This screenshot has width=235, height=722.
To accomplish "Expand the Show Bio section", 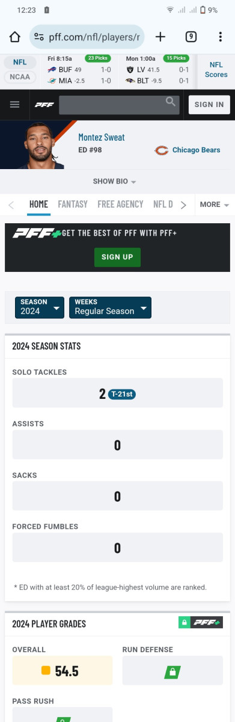I will click(114, 181).
